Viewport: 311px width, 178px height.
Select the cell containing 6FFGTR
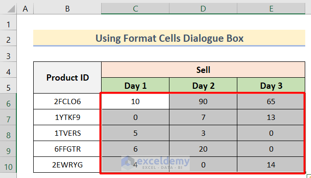point(67,149)
